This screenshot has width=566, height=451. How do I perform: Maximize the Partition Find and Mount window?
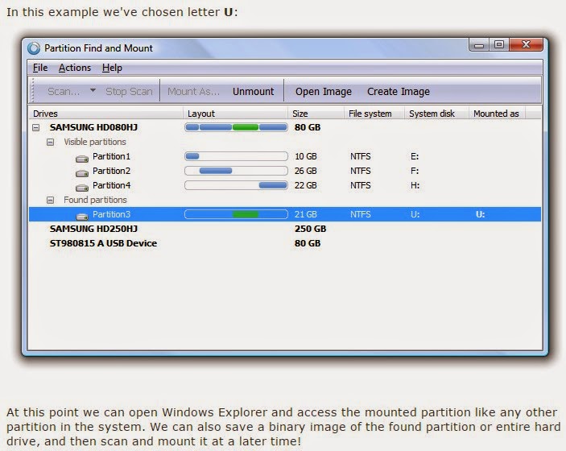click(499, 45)
